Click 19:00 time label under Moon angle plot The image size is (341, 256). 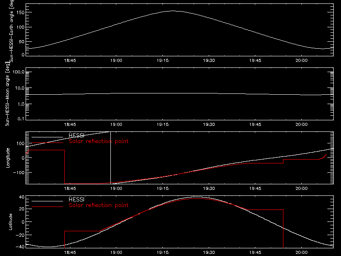(116, 125)
